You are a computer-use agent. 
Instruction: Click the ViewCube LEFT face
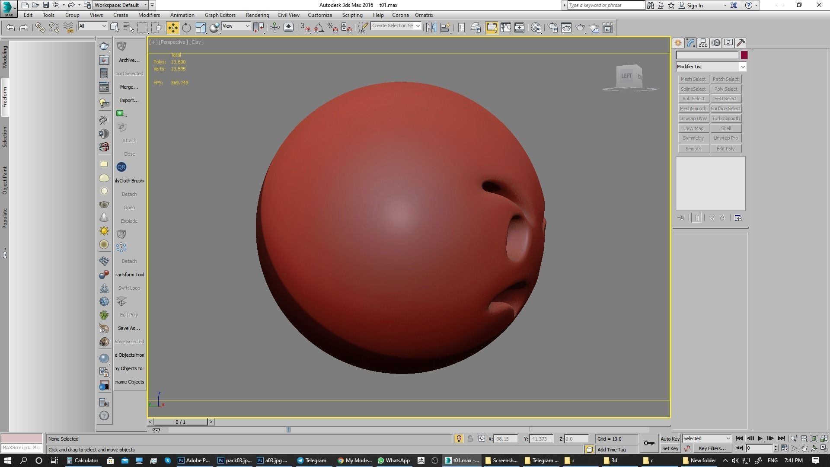click(x=626, y=76)
